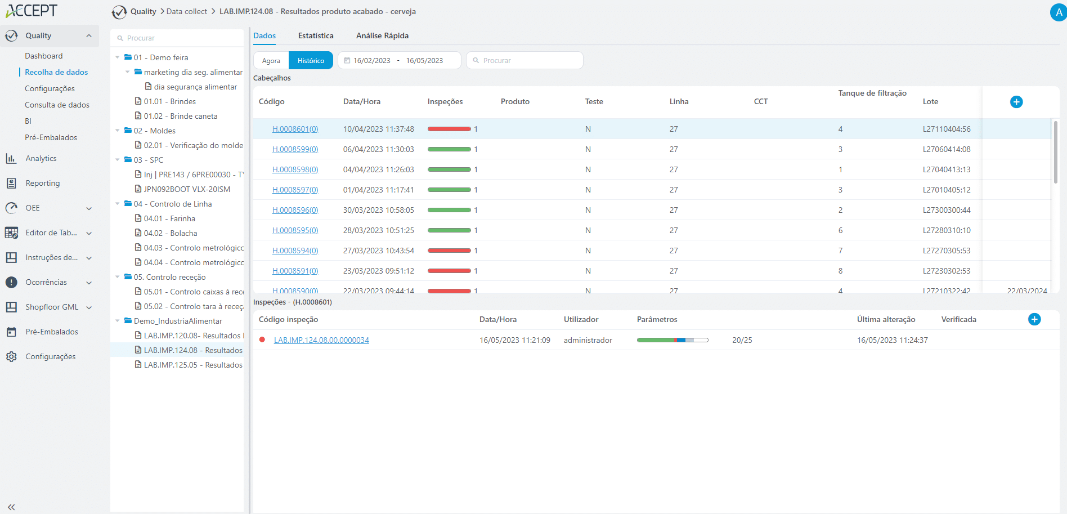Click the Configurações gear icon in sidebar
Image resolution: width=1067 pixels, height=514 pixels.
pyautogui.click(x=11, y=357)
